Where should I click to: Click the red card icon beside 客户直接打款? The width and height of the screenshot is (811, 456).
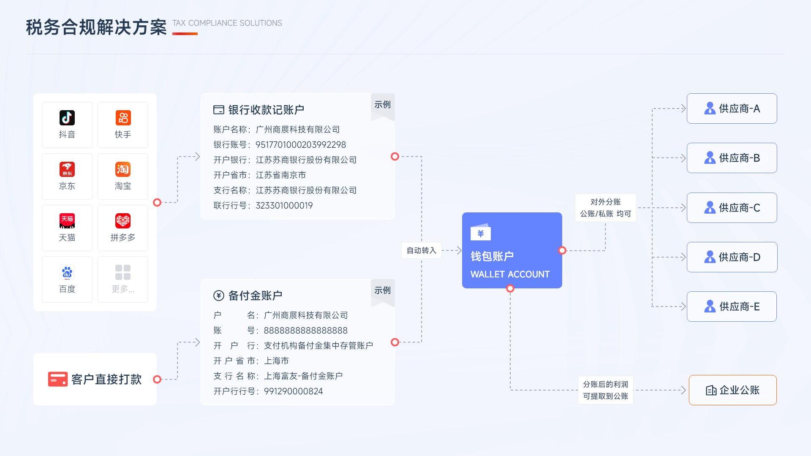click(x=57, y=379)
